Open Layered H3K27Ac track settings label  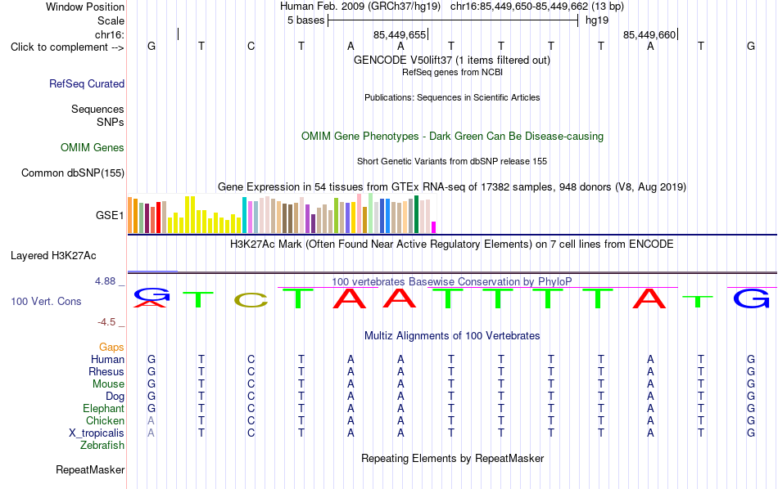pos(53,256)
